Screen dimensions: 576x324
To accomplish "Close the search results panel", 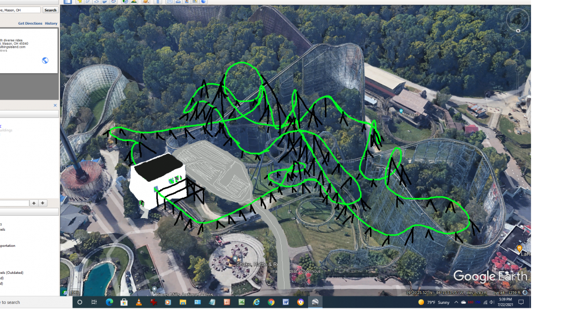I will pos(55,105).
